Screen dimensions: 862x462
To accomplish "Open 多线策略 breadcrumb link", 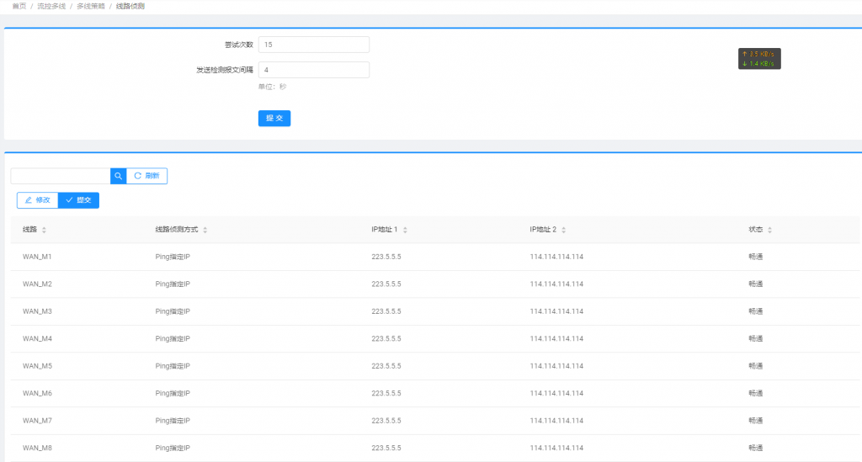I will pos(91,6).
